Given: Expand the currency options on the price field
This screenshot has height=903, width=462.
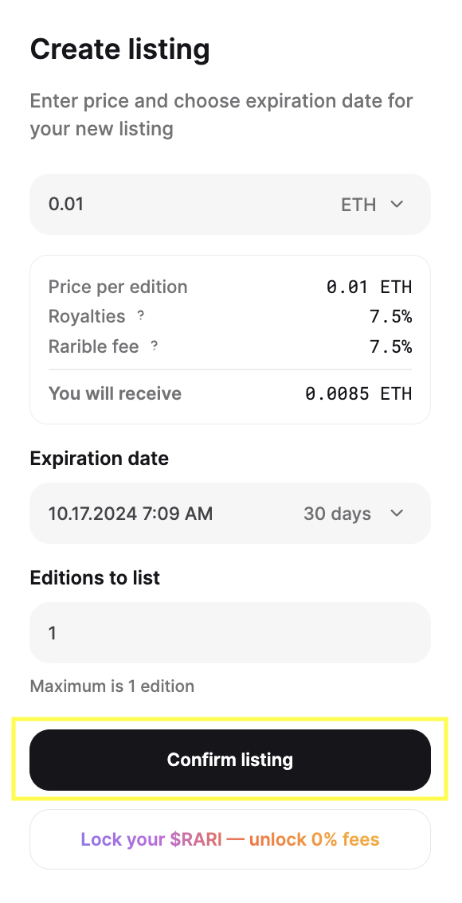Looking at the screenshot, I should [396, 204].
